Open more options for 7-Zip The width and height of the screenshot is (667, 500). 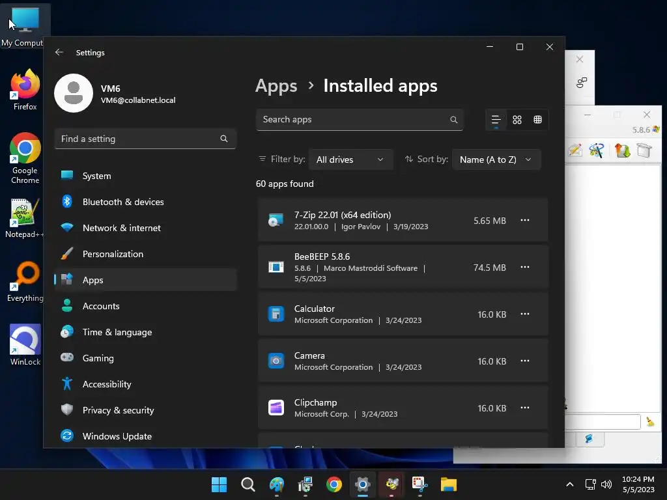[525, 220]
